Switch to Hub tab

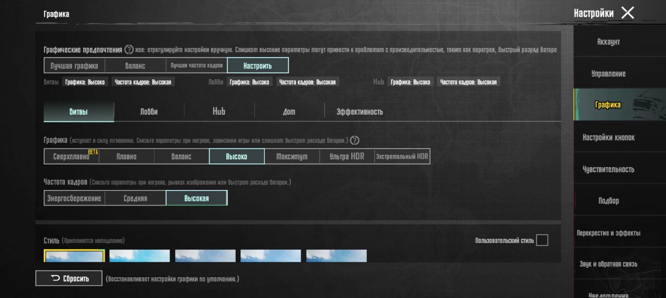coord(219,112)
